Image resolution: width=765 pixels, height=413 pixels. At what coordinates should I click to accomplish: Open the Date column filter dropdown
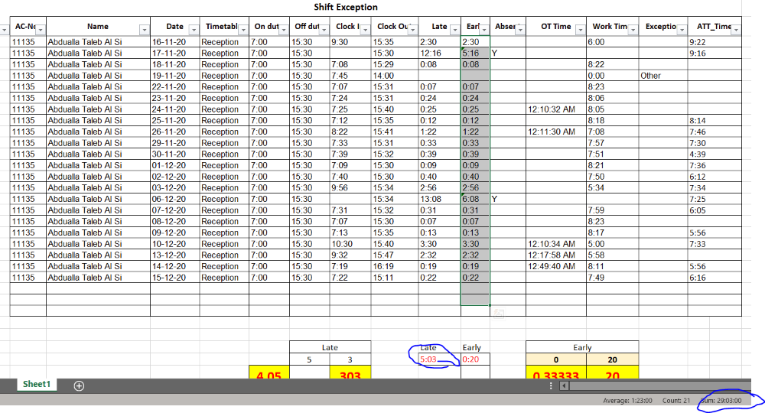pyautogui.click(x=192, y=30)
